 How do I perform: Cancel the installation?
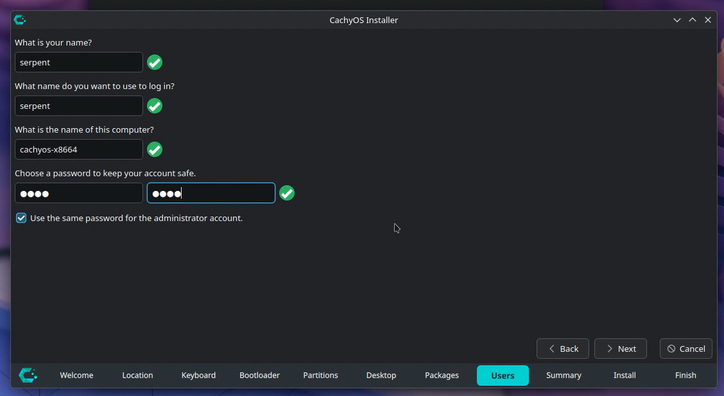[686, 349]
